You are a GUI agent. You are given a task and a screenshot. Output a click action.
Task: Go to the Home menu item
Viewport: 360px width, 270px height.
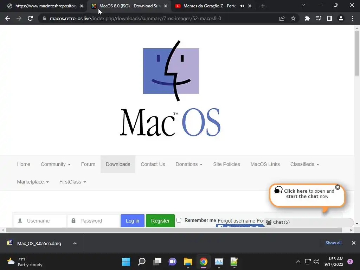point(24,165)
